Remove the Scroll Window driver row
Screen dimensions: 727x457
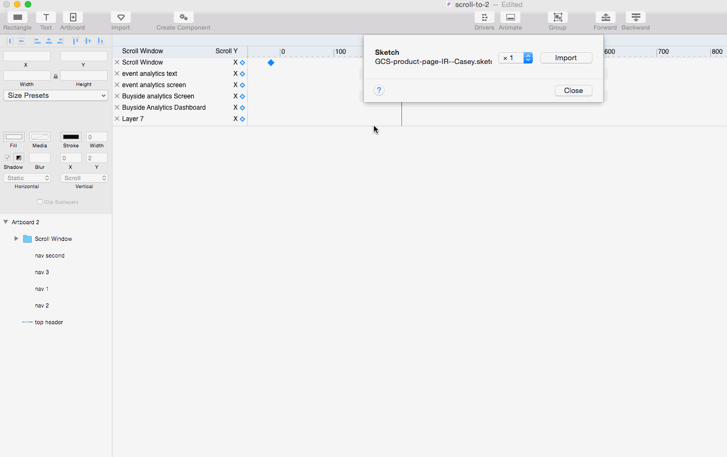click(x=117, y=62)
